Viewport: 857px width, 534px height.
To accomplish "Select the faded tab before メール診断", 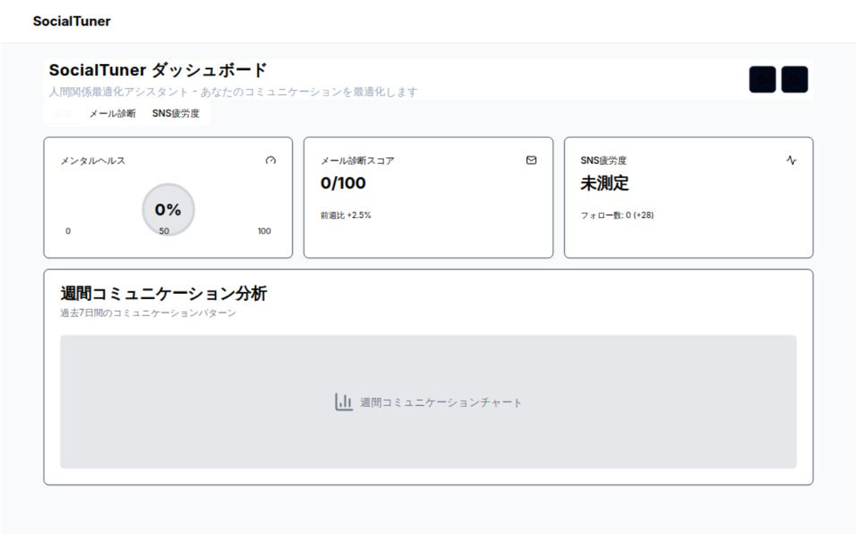I will click(64, 113).
